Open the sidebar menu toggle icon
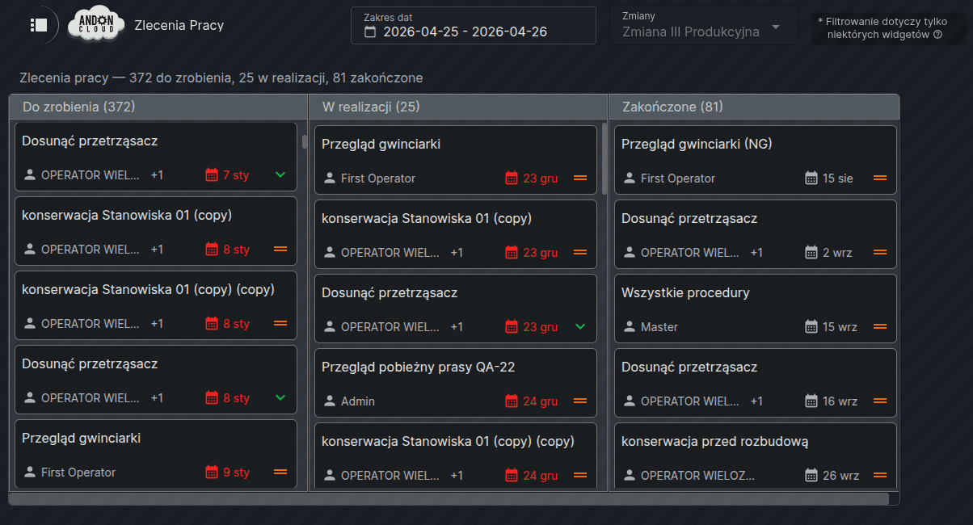This screenshot has width=973, height=525. pyautogui.click(x=38, y=25)
